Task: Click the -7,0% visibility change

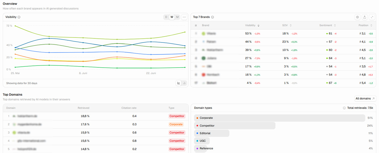Action: click(x=257, y=58)
